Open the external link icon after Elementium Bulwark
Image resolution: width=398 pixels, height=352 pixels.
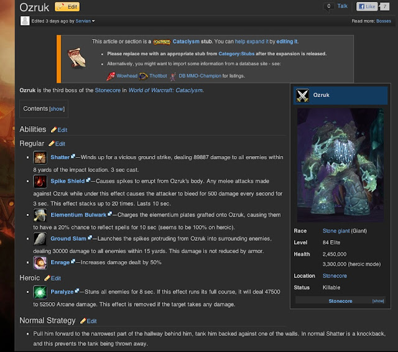[109, 214]
